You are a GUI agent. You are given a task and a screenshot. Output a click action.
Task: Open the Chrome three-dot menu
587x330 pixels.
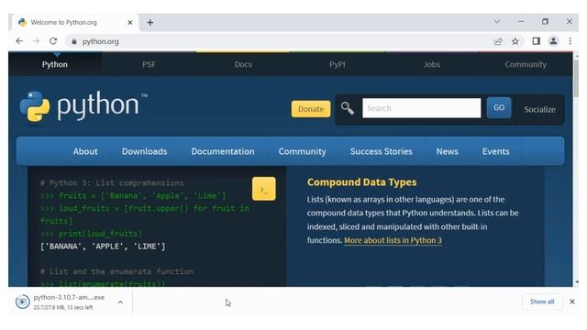(570, 41)
